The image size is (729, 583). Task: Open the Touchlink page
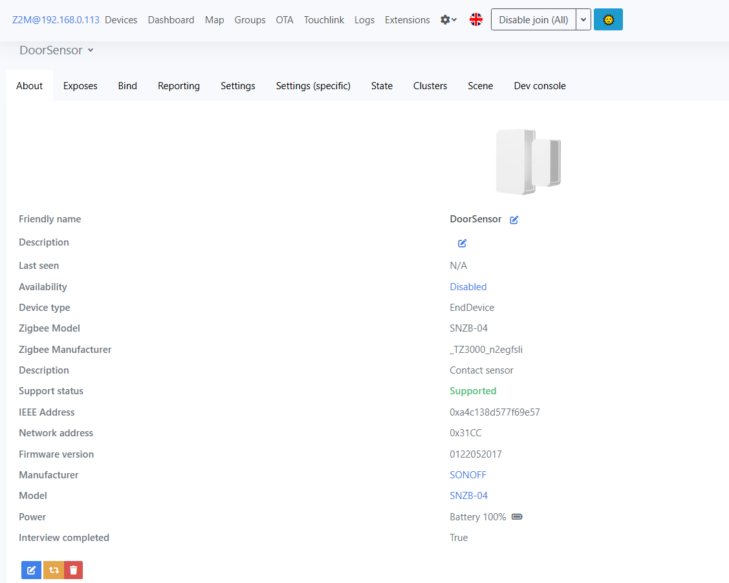coord(324,20)
